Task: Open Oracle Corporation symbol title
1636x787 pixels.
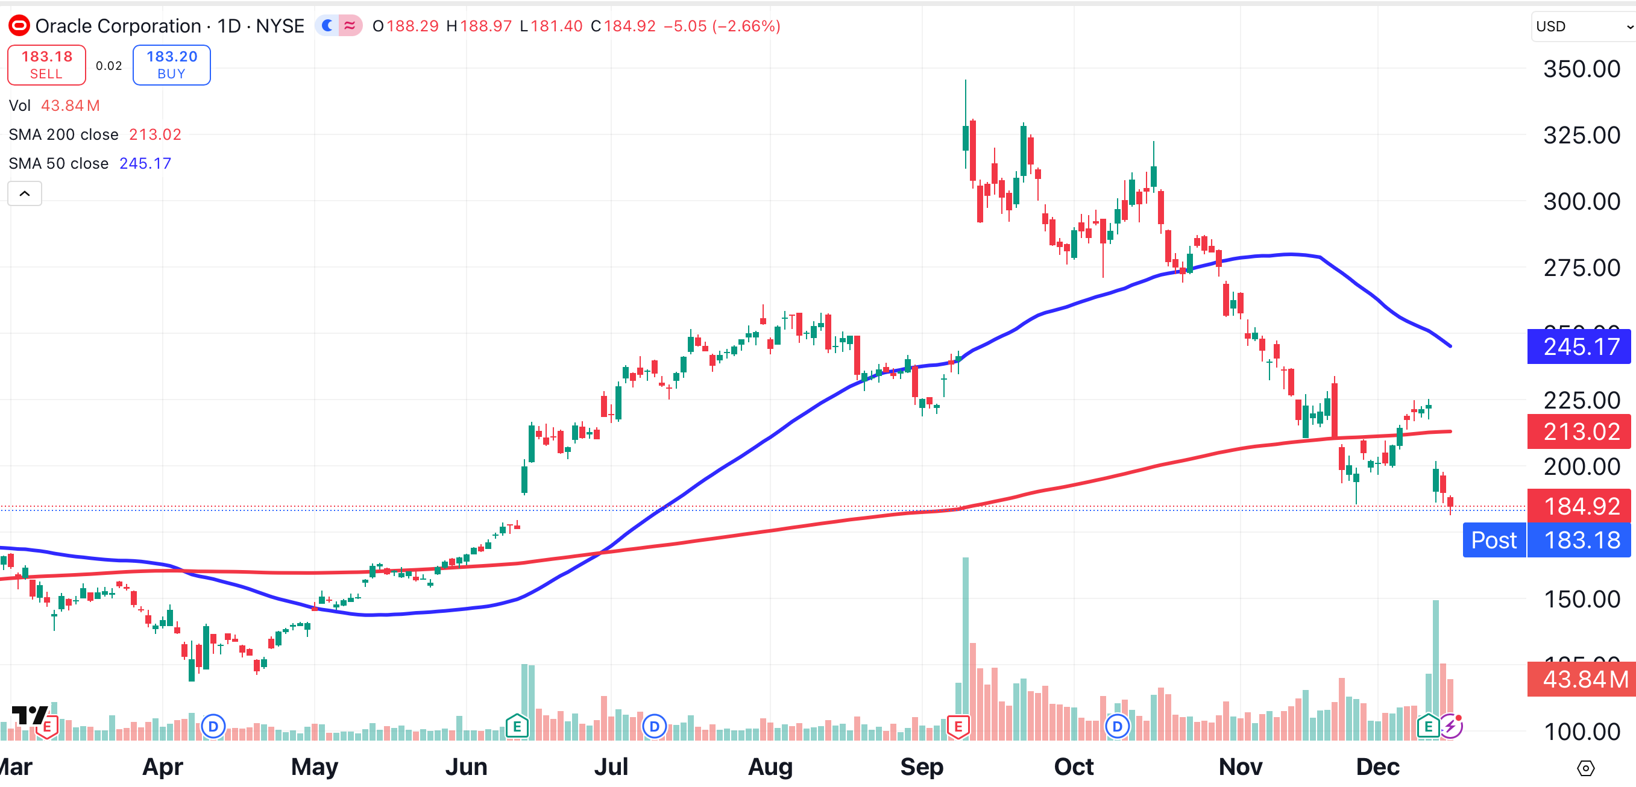Action: pos(118,26)
